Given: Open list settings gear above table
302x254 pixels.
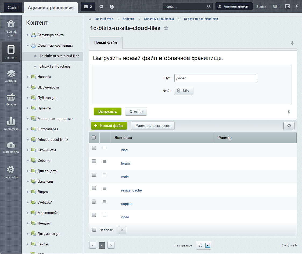Looking at the screenshot, I should click(289, 126).
